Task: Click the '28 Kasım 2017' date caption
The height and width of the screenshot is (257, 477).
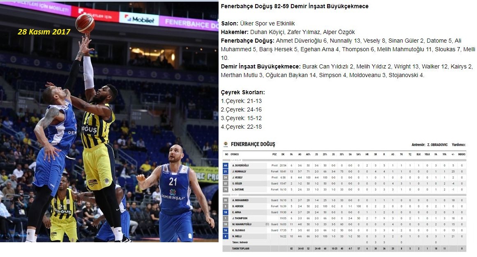Action: (44, 32)
